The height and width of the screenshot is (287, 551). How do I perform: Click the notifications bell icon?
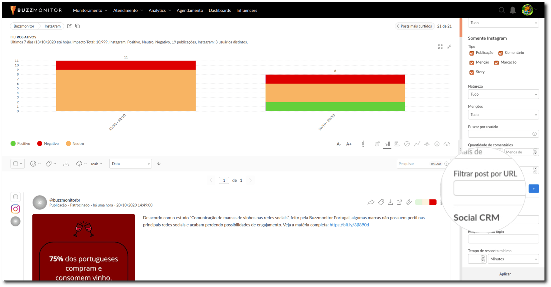(512, 10)
